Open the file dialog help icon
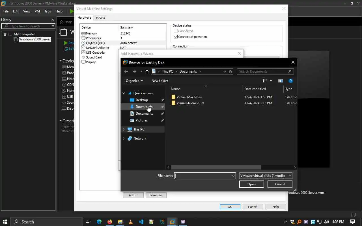Image resolution: width=362 pixels, height=226 pixels. (x=290, y=81)
